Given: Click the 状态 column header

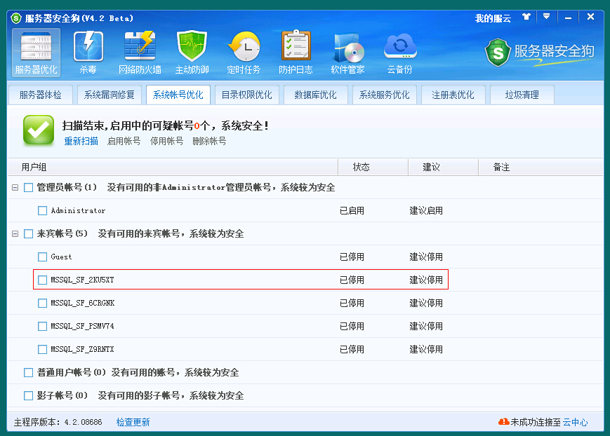Looking at the screenshot, I should pyautogui.click(x=373, y=167).
